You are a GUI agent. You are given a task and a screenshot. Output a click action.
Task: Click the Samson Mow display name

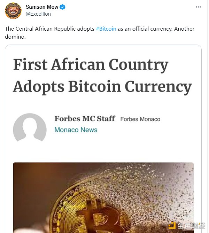click(x=42, y=7)
